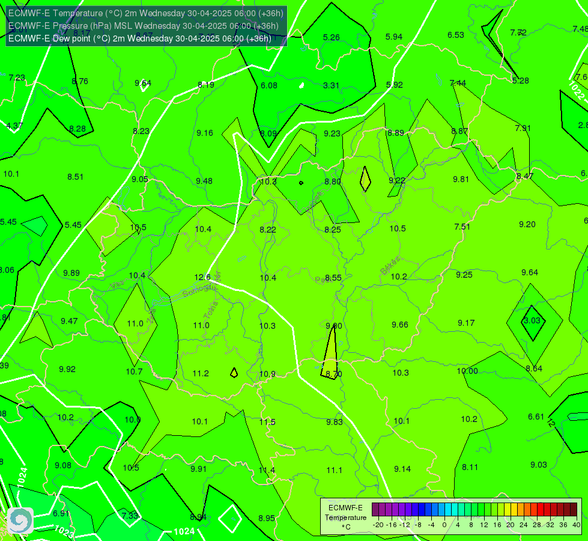Click the 9.81 temperature value
This screenshot has height=541, width=588.
point(461,179)
